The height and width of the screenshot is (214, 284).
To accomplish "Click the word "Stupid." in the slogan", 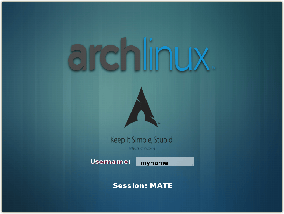I will pyautogui.click(x=164, y=140).
